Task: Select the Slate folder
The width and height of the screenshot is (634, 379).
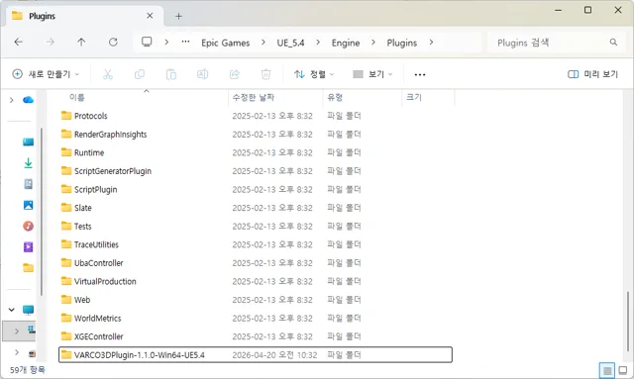Action: (x=256, y=208)
